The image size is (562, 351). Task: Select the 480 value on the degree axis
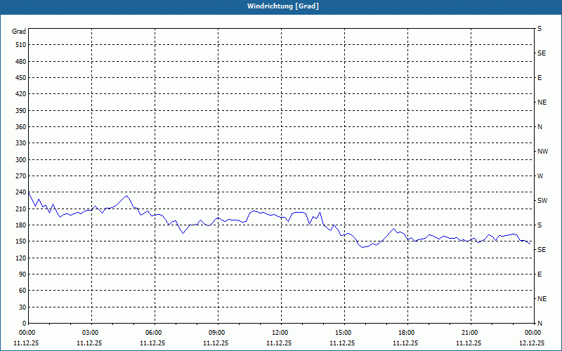[x=21, y=61]
